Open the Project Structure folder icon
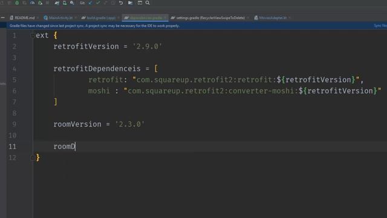Screen dimensions: 387x218 (x=130, y=2)
